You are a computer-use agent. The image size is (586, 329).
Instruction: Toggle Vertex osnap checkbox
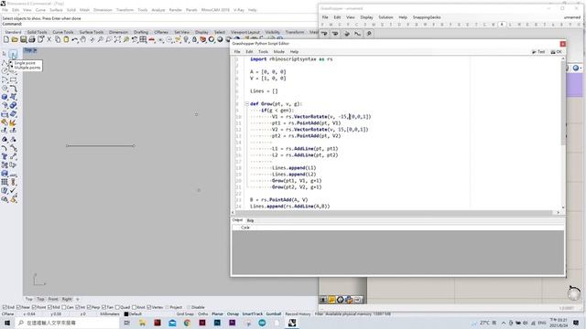click(x=148, y=307)
